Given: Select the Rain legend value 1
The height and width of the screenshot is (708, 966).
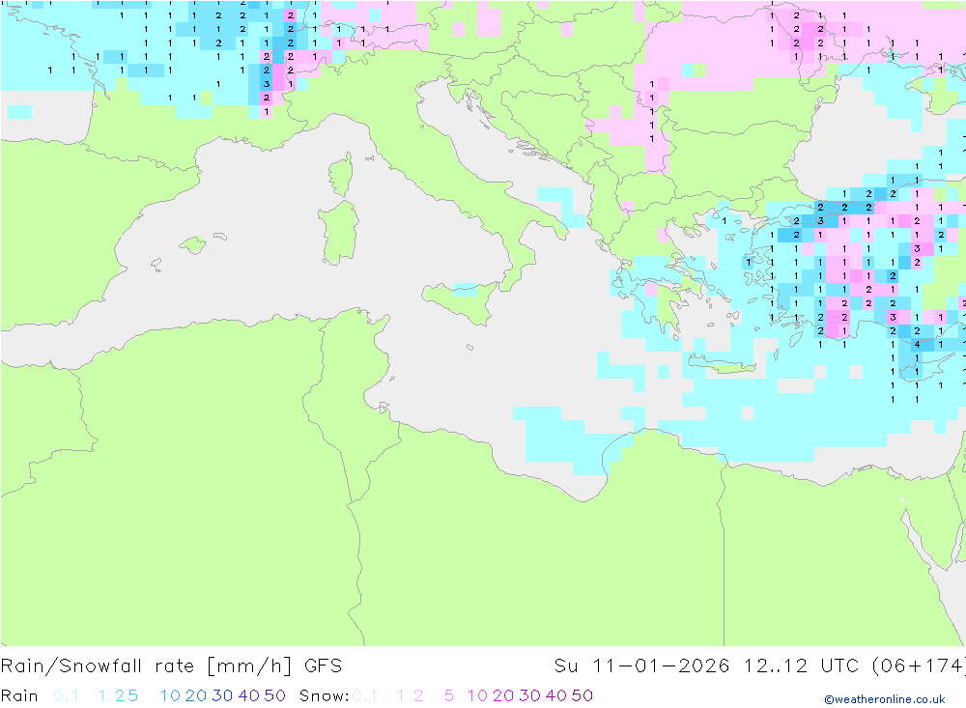Looking at the screenshot, I should (x=102, y=695).
